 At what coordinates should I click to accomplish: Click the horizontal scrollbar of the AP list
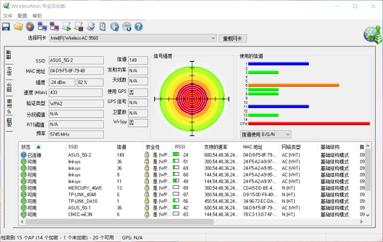click(x=120, y=222)
